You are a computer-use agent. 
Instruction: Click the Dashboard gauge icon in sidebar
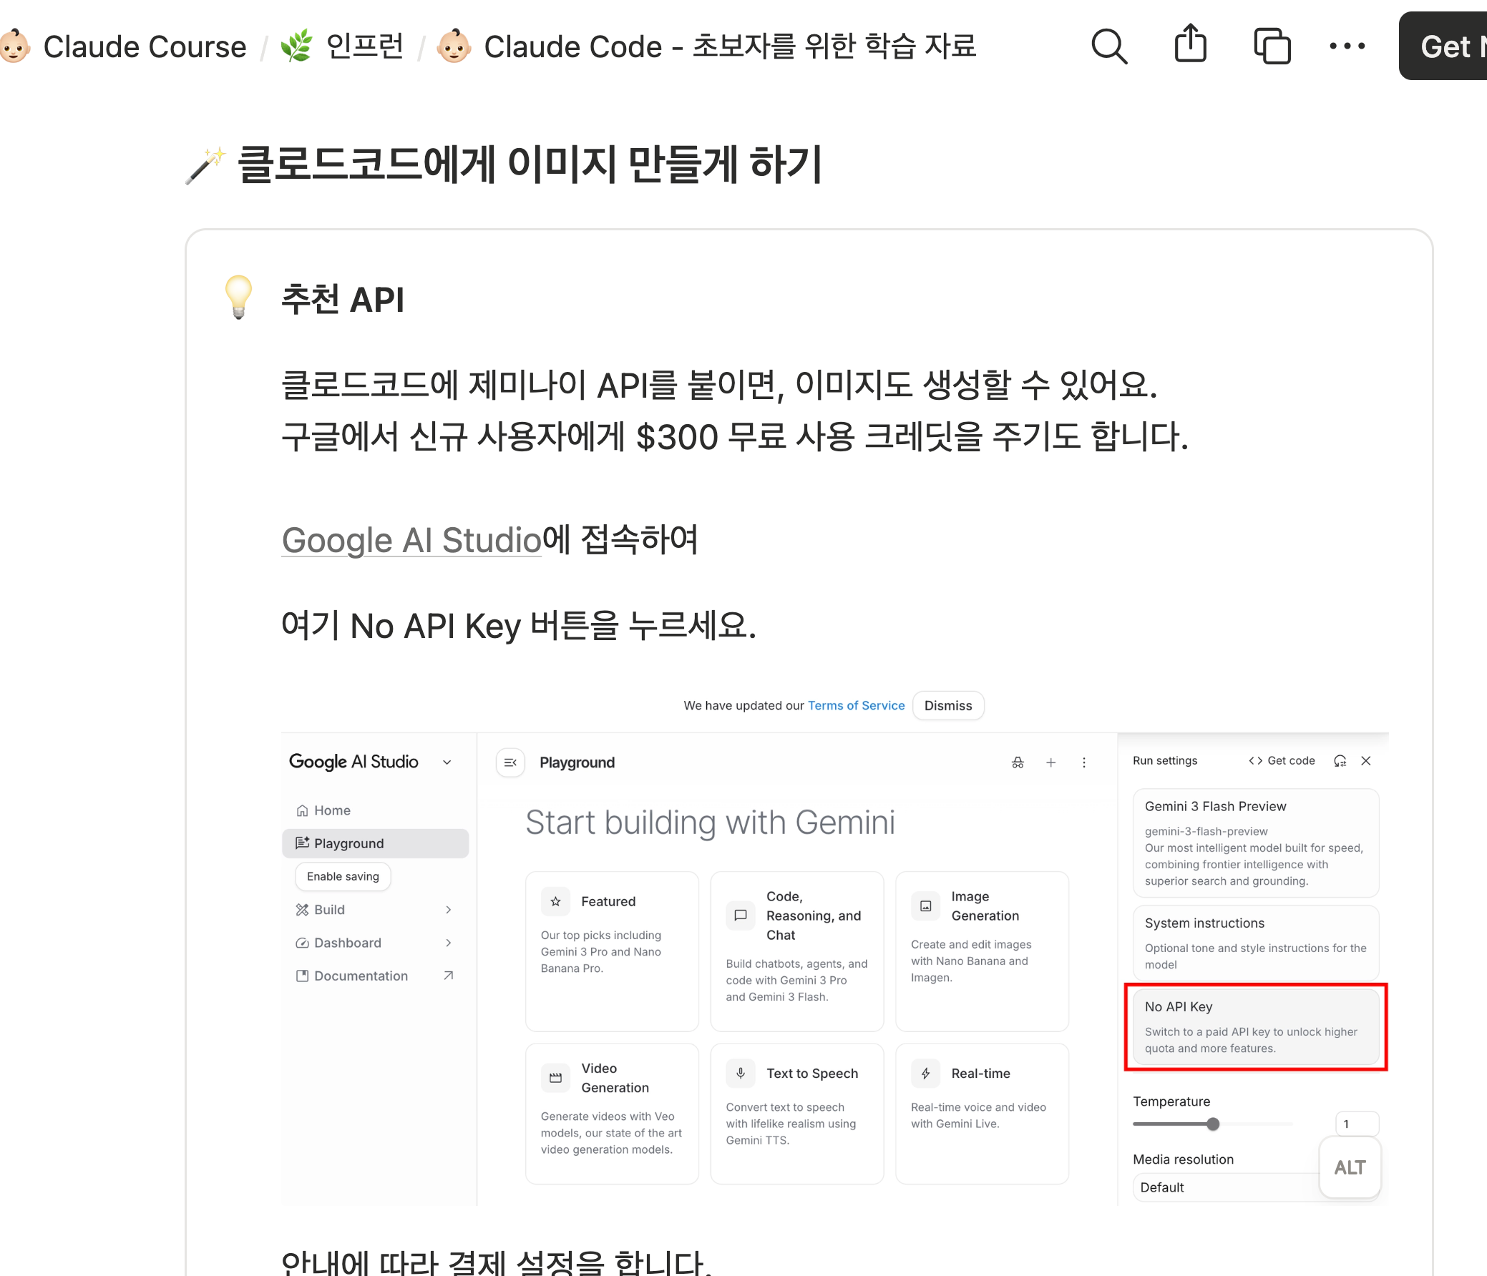302,943
